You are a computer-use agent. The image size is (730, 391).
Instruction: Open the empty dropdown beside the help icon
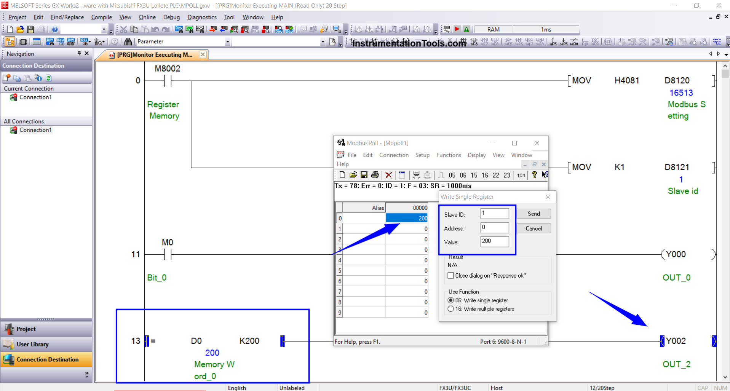pos(104,30)
